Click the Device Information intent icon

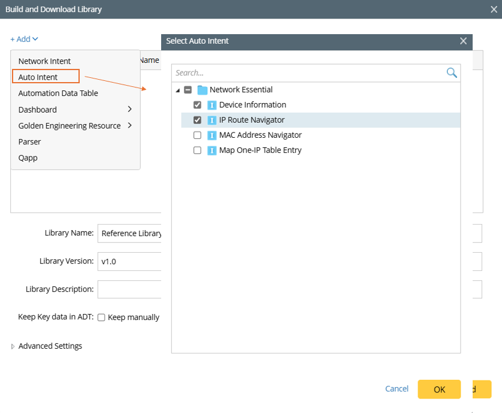coord(211,105)
